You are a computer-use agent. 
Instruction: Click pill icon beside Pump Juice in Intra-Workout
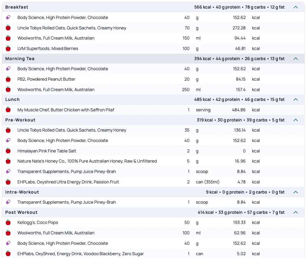pos(8,202)
